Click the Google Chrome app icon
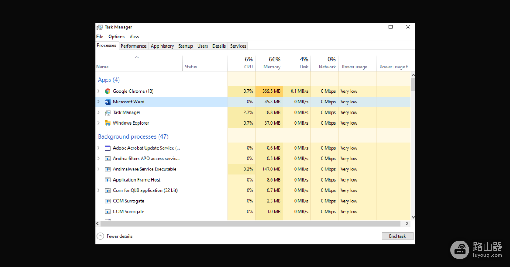The image size is (510, 267). pyautogui.click(x=108, y=91)
